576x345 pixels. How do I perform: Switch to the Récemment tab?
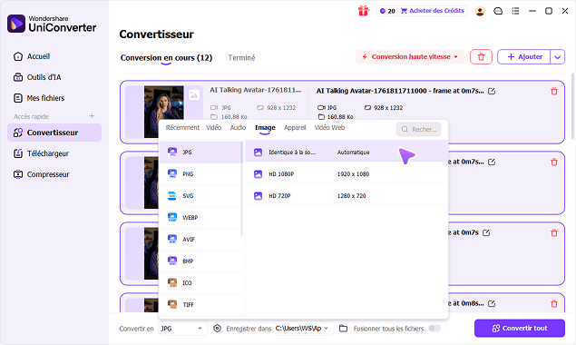click(182, 128)
